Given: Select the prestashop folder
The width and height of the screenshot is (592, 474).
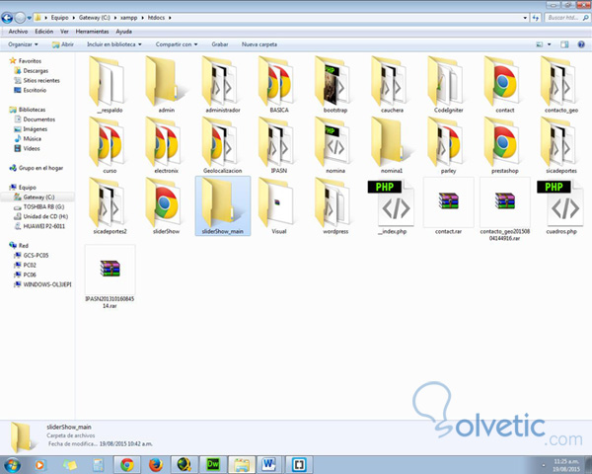Looking at the screenshot, I should tap(505, 145).
